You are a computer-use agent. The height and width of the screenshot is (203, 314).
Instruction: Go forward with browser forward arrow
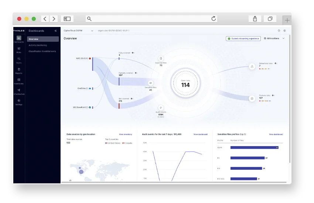click(x=54, y=19)
